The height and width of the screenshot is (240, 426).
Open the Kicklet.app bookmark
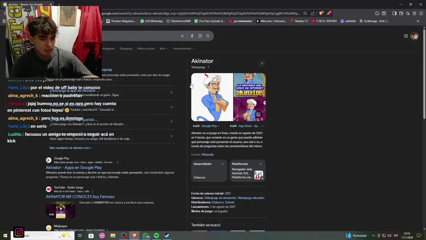374,21
